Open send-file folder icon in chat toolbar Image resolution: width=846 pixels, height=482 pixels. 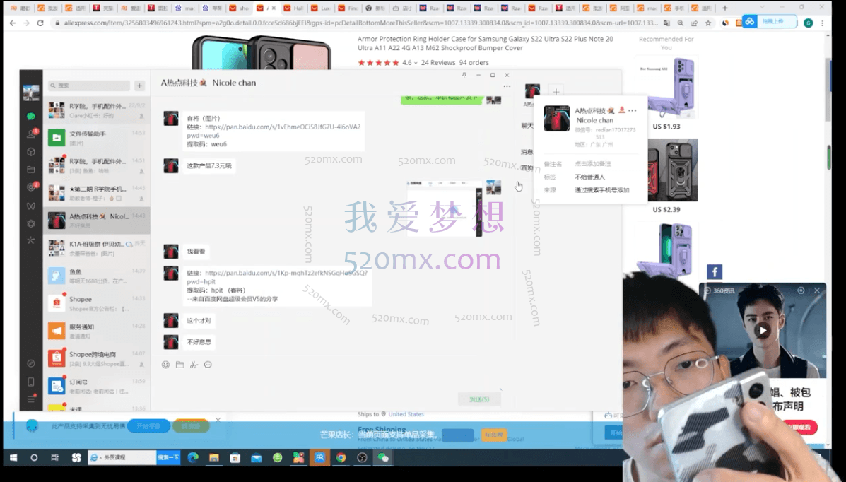coord(180,365)
